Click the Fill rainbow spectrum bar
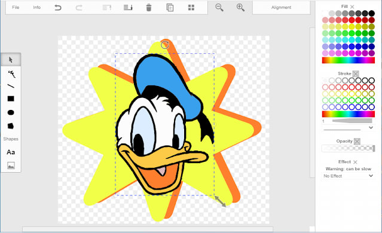382x233 pixels. [348, 60]
